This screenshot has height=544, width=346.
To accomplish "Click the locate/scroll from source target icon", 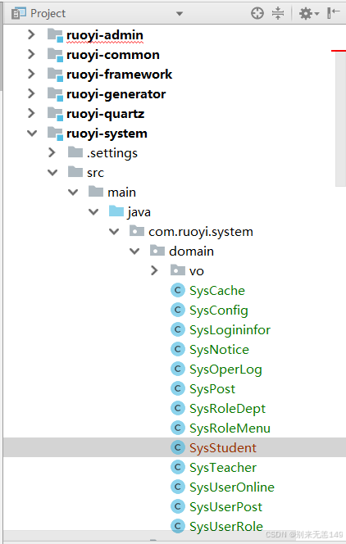I will 257,14.
